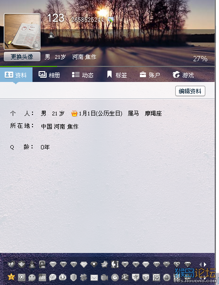Image resolution: width=219 pixels, height=285 pixels.
Task: Click the four-leaf clover icon
Action: (84, 277)
